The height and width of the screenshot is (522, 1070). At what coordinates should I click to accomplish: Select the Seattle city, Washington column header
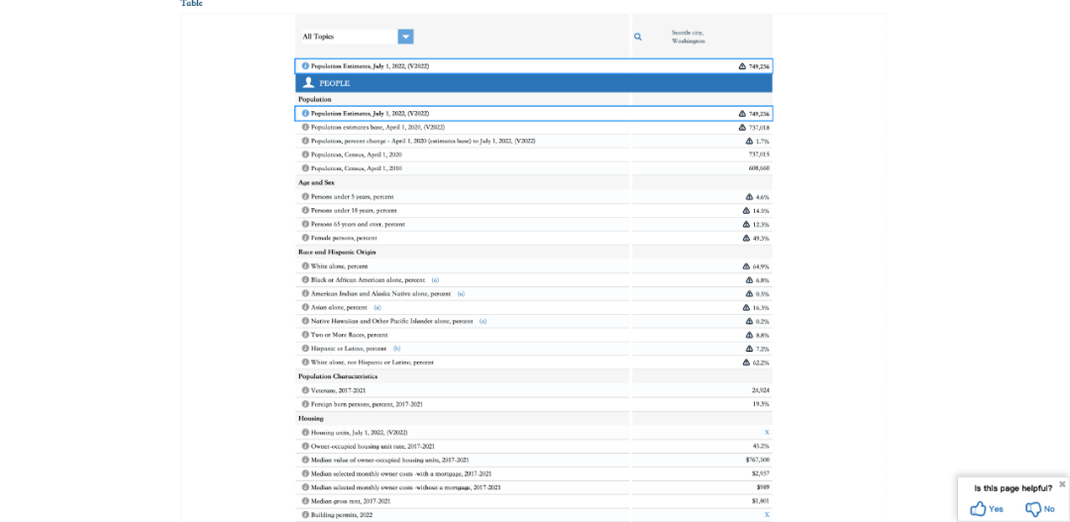(x=688, y=37)
